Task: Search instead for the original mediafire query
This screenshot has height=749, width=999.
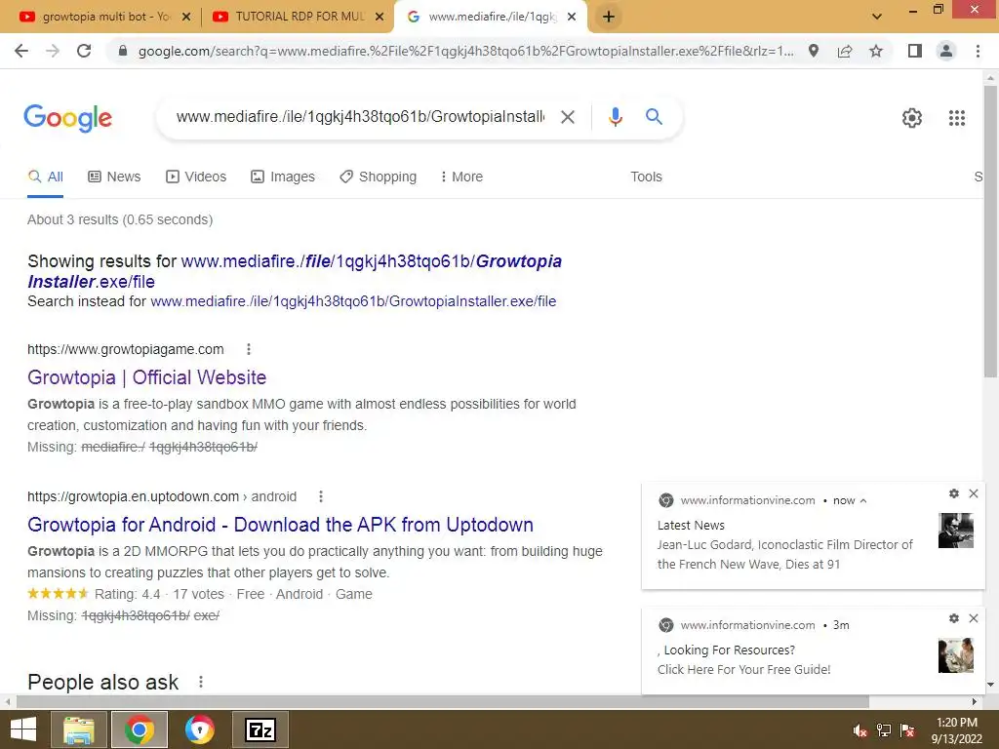Action: point(353,301)
